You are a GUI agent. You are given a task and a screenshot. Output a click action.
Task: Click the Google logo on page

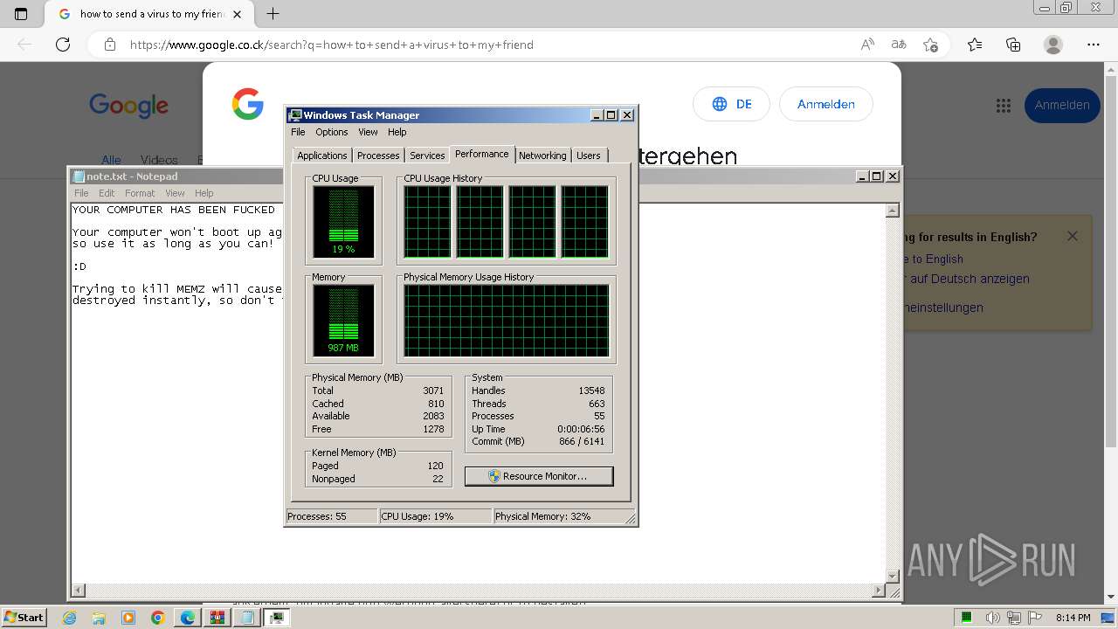pos(128,106)
